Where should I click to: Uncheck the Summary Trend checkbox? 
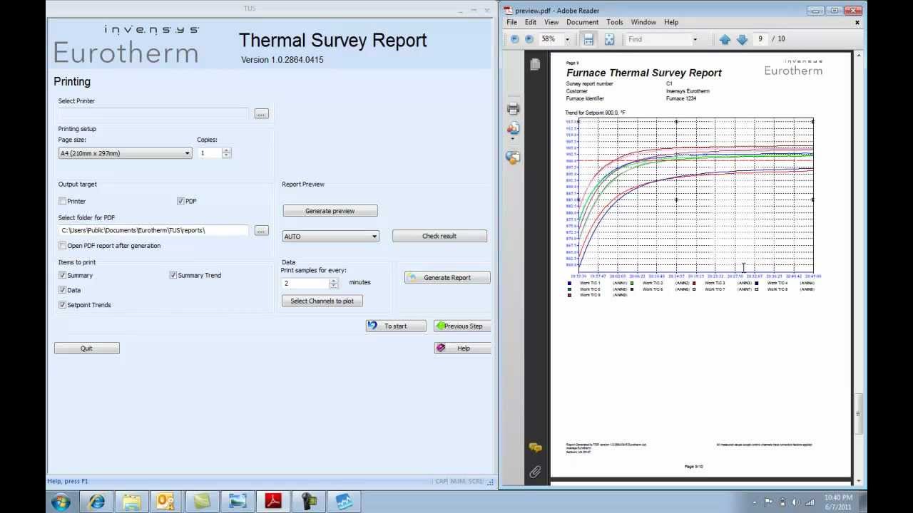click(x=173, y=276)
